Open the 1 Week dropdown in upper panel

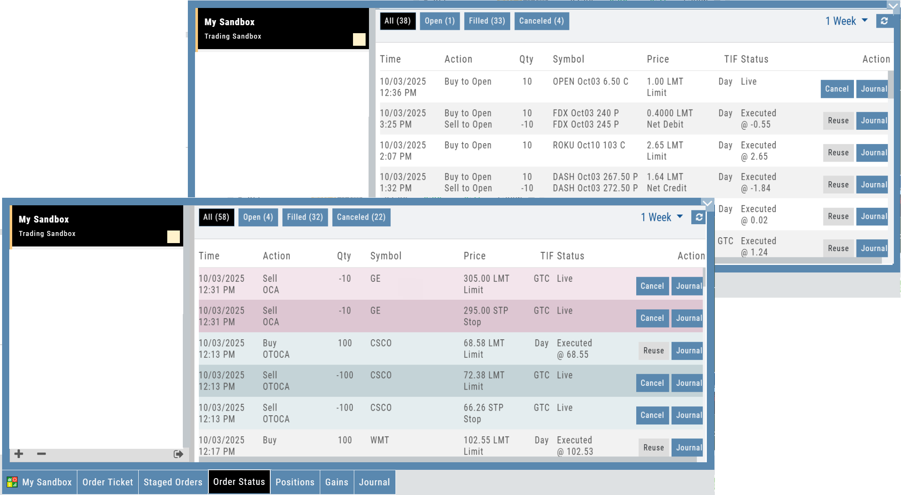(846, 21)
